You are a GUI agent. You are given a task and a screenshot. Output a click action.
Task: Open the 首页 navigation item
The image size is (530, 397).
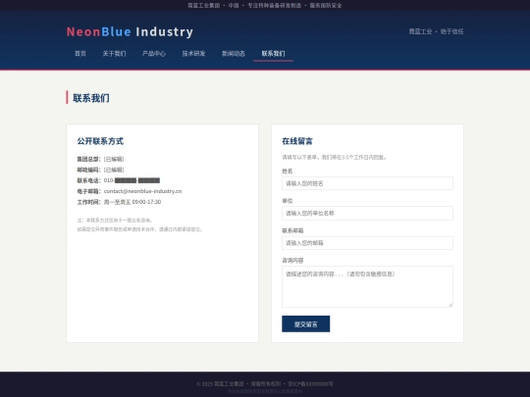click(80, 54)
